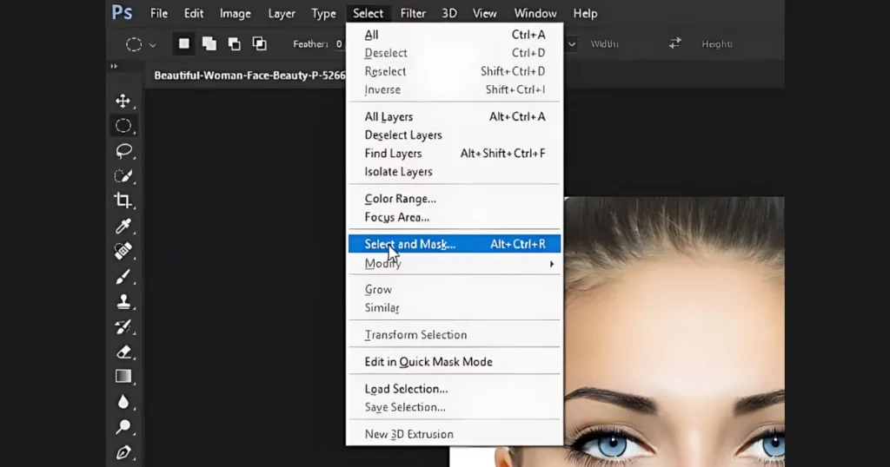Choose Deselect from the Select menu

(x=454, y=53)
